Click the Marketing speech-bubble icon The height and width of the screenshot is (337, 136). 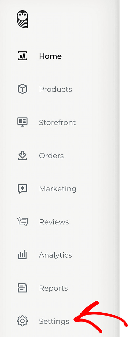pos(23,189)
